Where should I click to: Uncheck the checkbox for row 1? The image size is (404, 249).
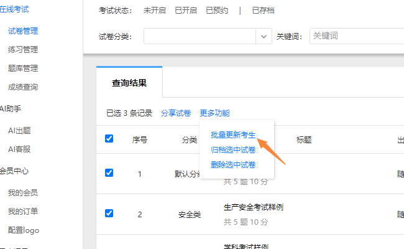109,173
